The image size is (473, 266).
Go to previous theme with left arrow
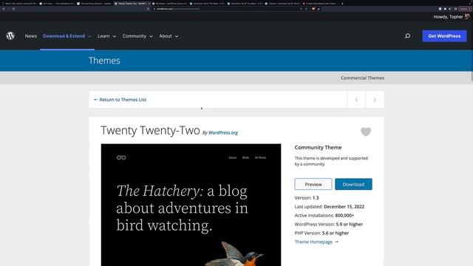pyautogui.click(x=356, y=100)
